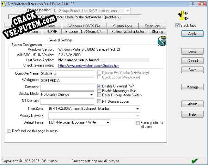Click the title bar help question button
Viewport: 208px width, 165px height.
coord(193,4)
